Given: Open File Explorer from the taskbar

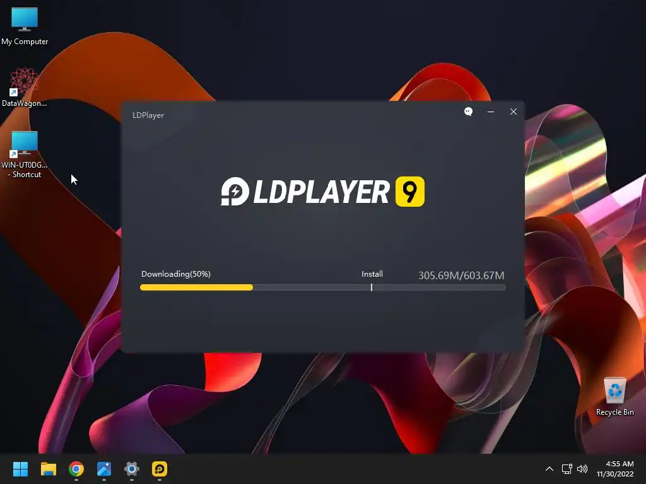Looking at the screenshot, I should click(48, 469).
